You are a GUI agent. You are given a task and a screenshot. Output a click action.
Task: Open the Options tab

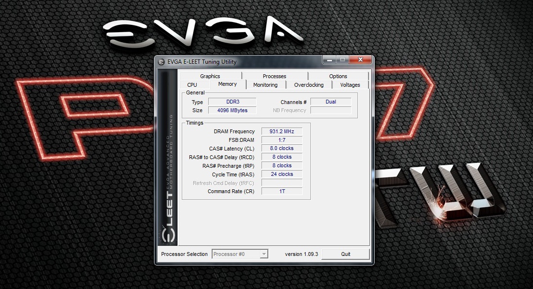click(338, 76)
